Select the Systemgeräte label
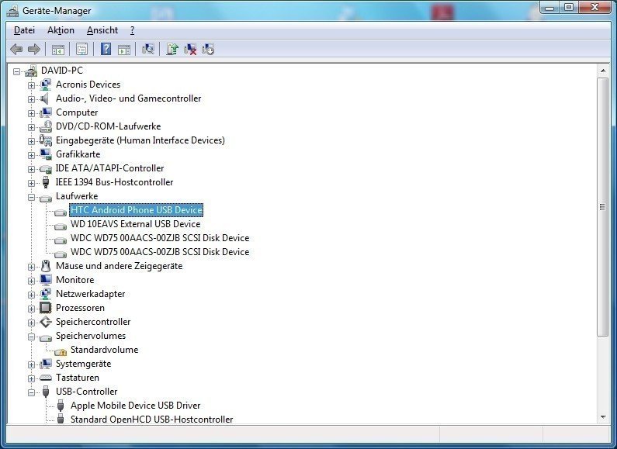617x449 pixels. pos(83,364)
